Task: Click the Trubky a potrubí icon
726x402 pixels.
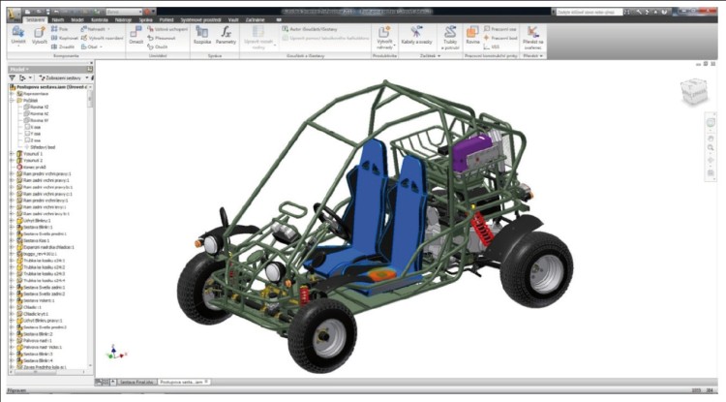Action: click(450, 34)
